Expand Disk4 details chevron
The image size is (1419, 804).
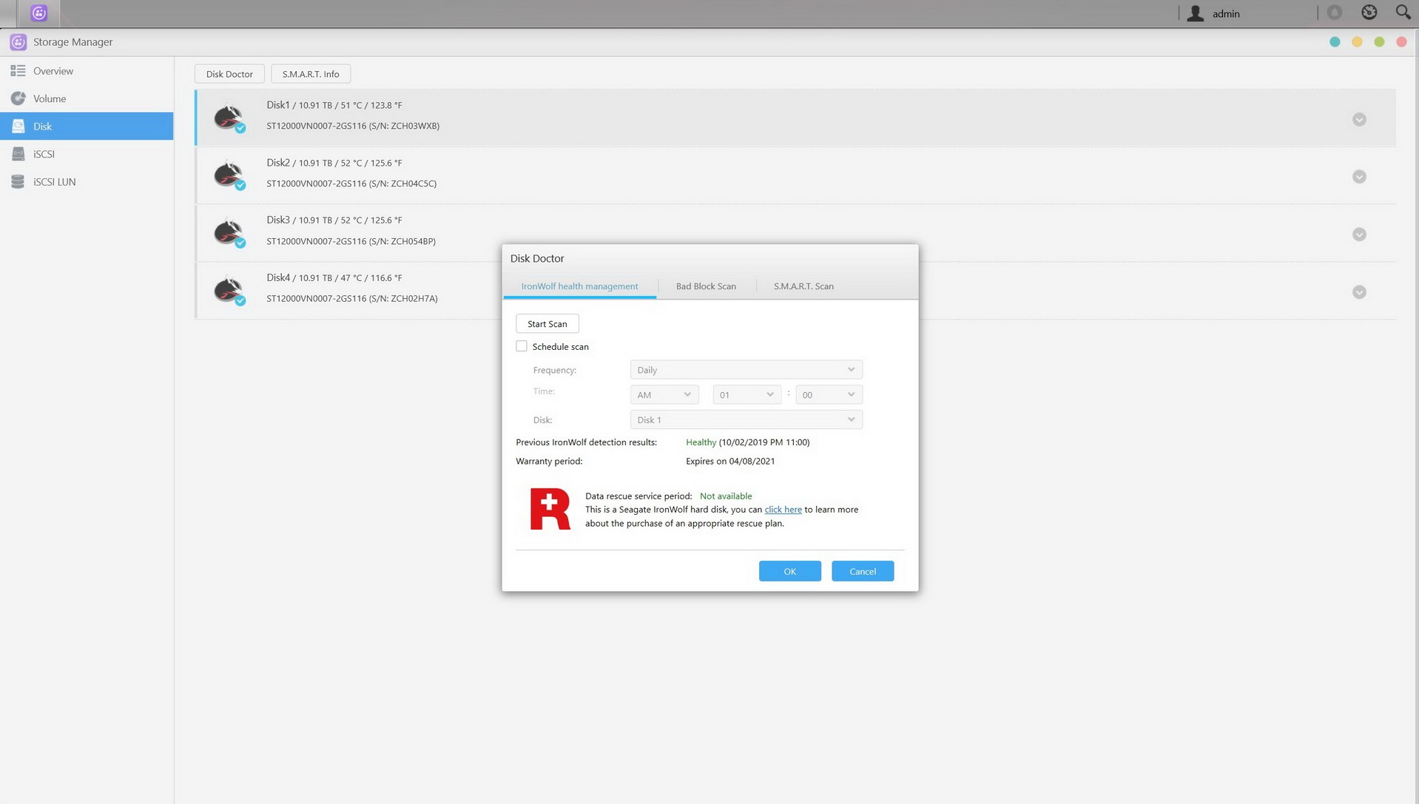(1359, 292)
